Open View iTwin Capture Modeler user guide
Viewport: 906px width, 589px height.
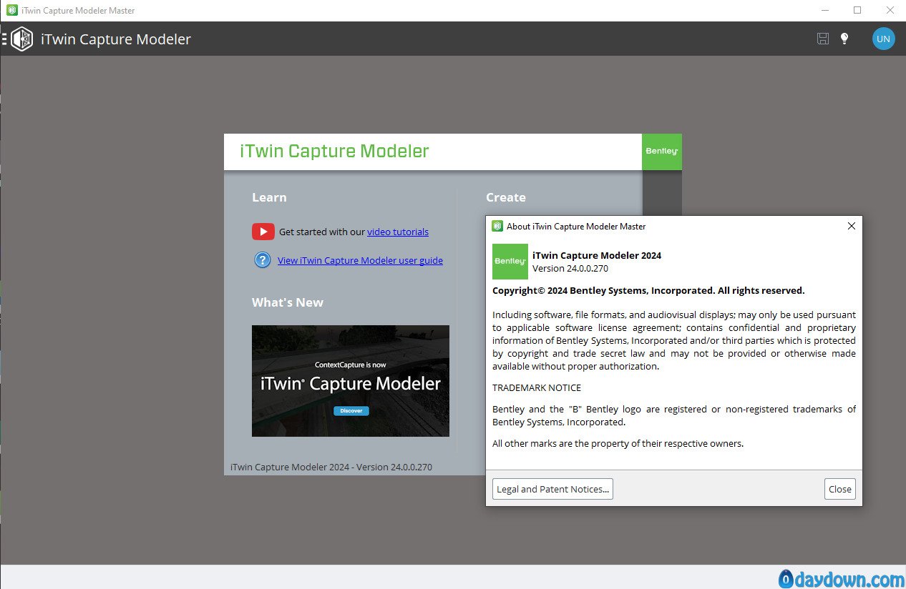[360, 260]
